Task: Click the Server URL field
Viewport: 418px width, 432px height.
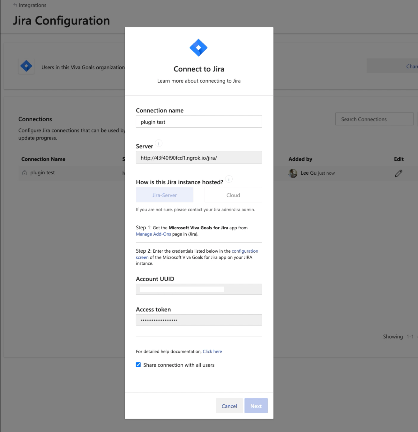Action: pyautogui.click(x=199, y=158)
